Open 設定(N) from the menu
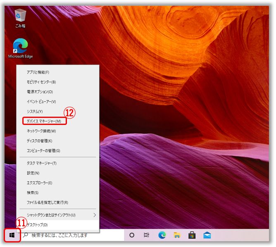The image size is (276, 247). coord(58,173)
